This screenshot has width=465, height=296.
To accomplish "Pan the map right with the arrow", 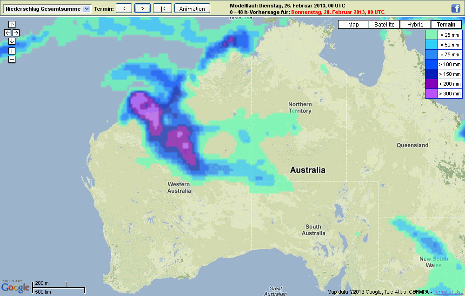I will pyautogui.click(x=16, y=33).
